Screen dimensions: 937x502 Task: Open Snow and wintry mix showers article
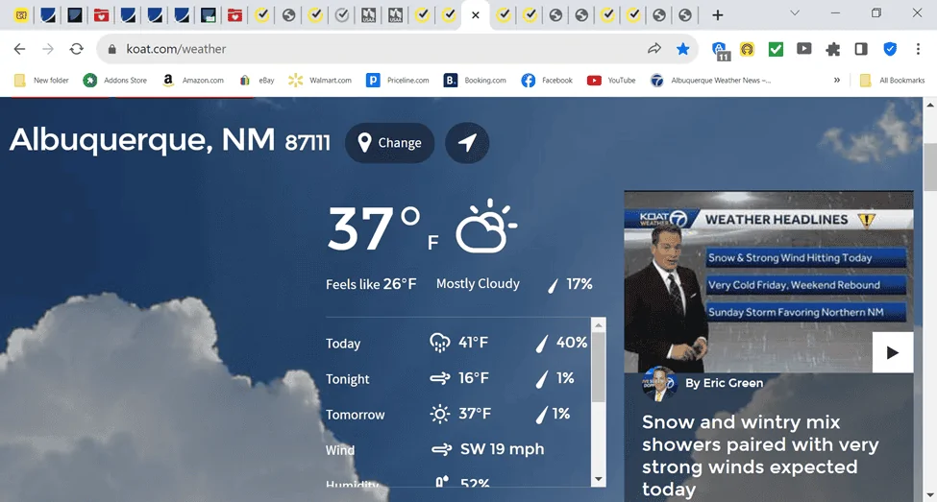point(760,455)
